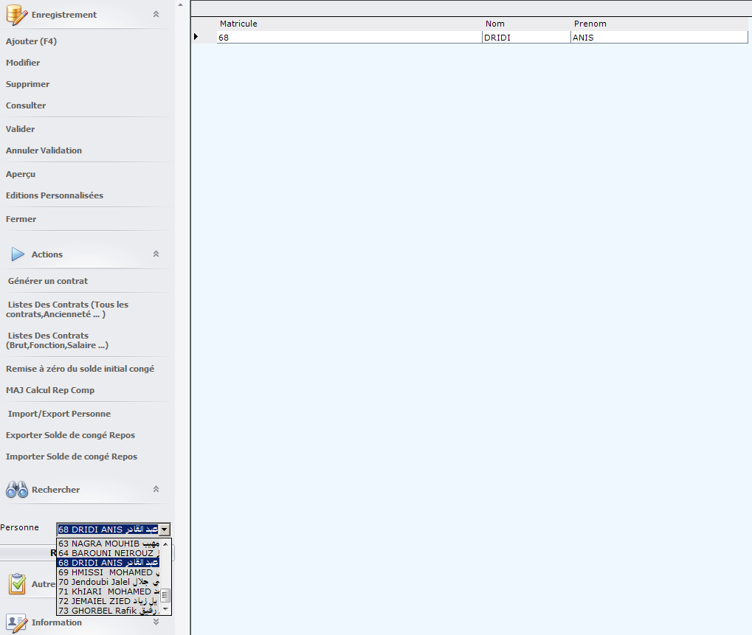This screenshot has height=635, width=752.
Task: Click the row selector arrow for row 68
Action: pos(196,37)
